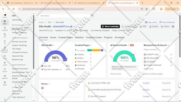Click the Looker Studio button

tap(129, 26)
